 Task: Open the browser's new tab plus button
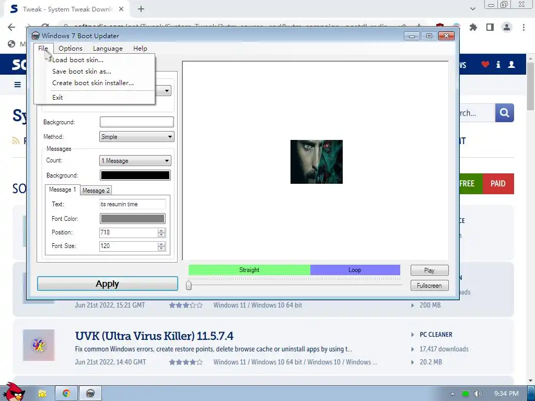(141, 9)
